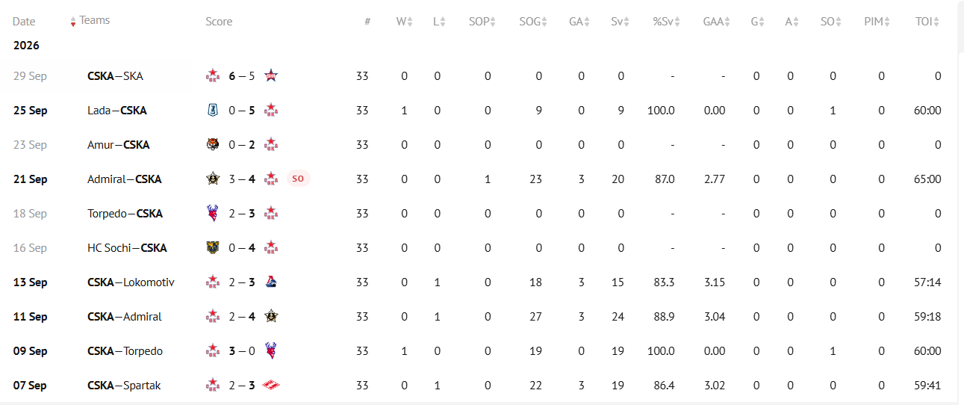Image resolution: width=964 pixels, height=405 pixels.
Task: Click the PIM column header
Action: pyautogui.click(x=877, y=22)
